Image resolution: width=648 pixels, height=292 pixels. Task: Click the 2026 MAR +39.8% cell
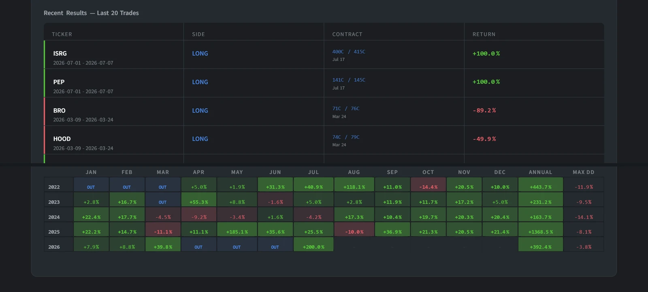163,245
